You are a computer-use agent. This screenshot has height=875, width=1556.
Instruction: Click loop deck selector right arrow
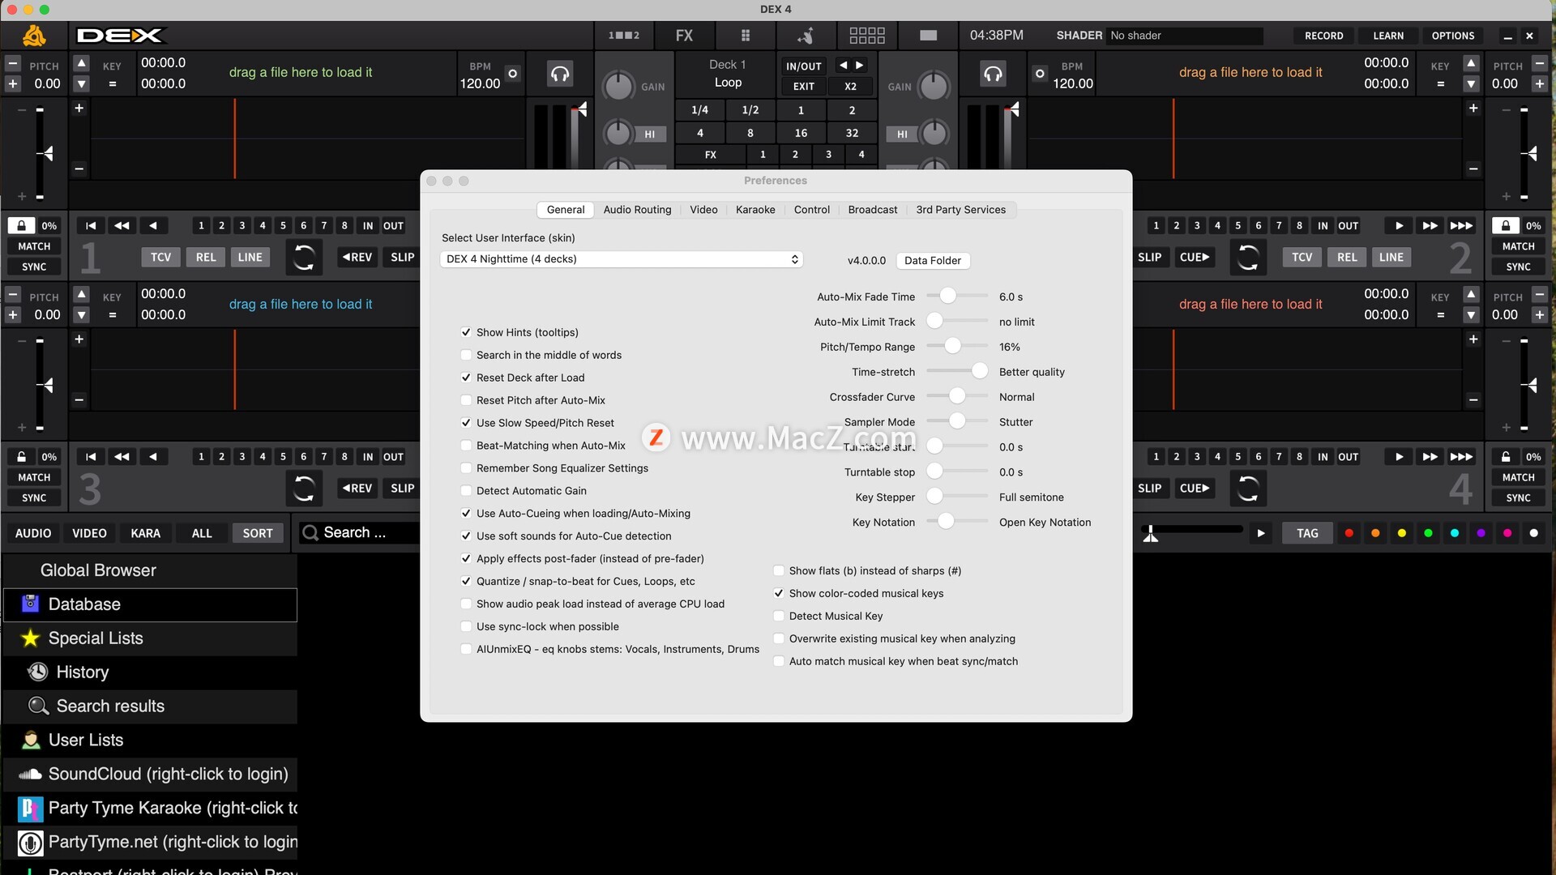(x=860, y=66)
